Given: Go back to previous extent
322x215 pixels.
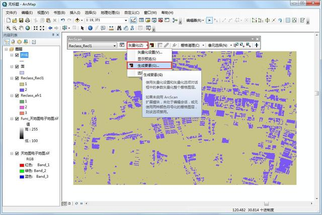Looking at the screenshot, I should pyautogui.click(x=50, y=28).
